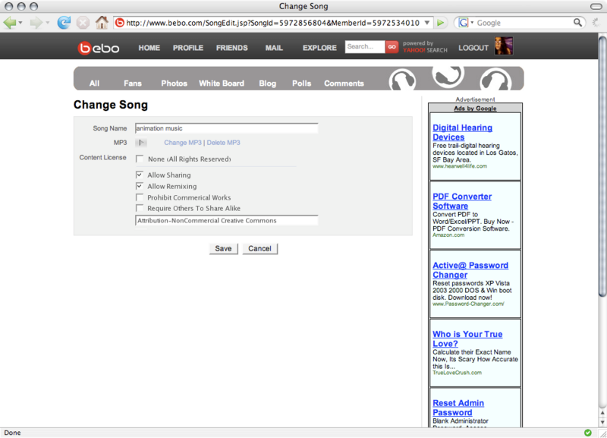607x438 pixels.
Task: Open the Forward button history dropdown
Action: pos(47,23)
